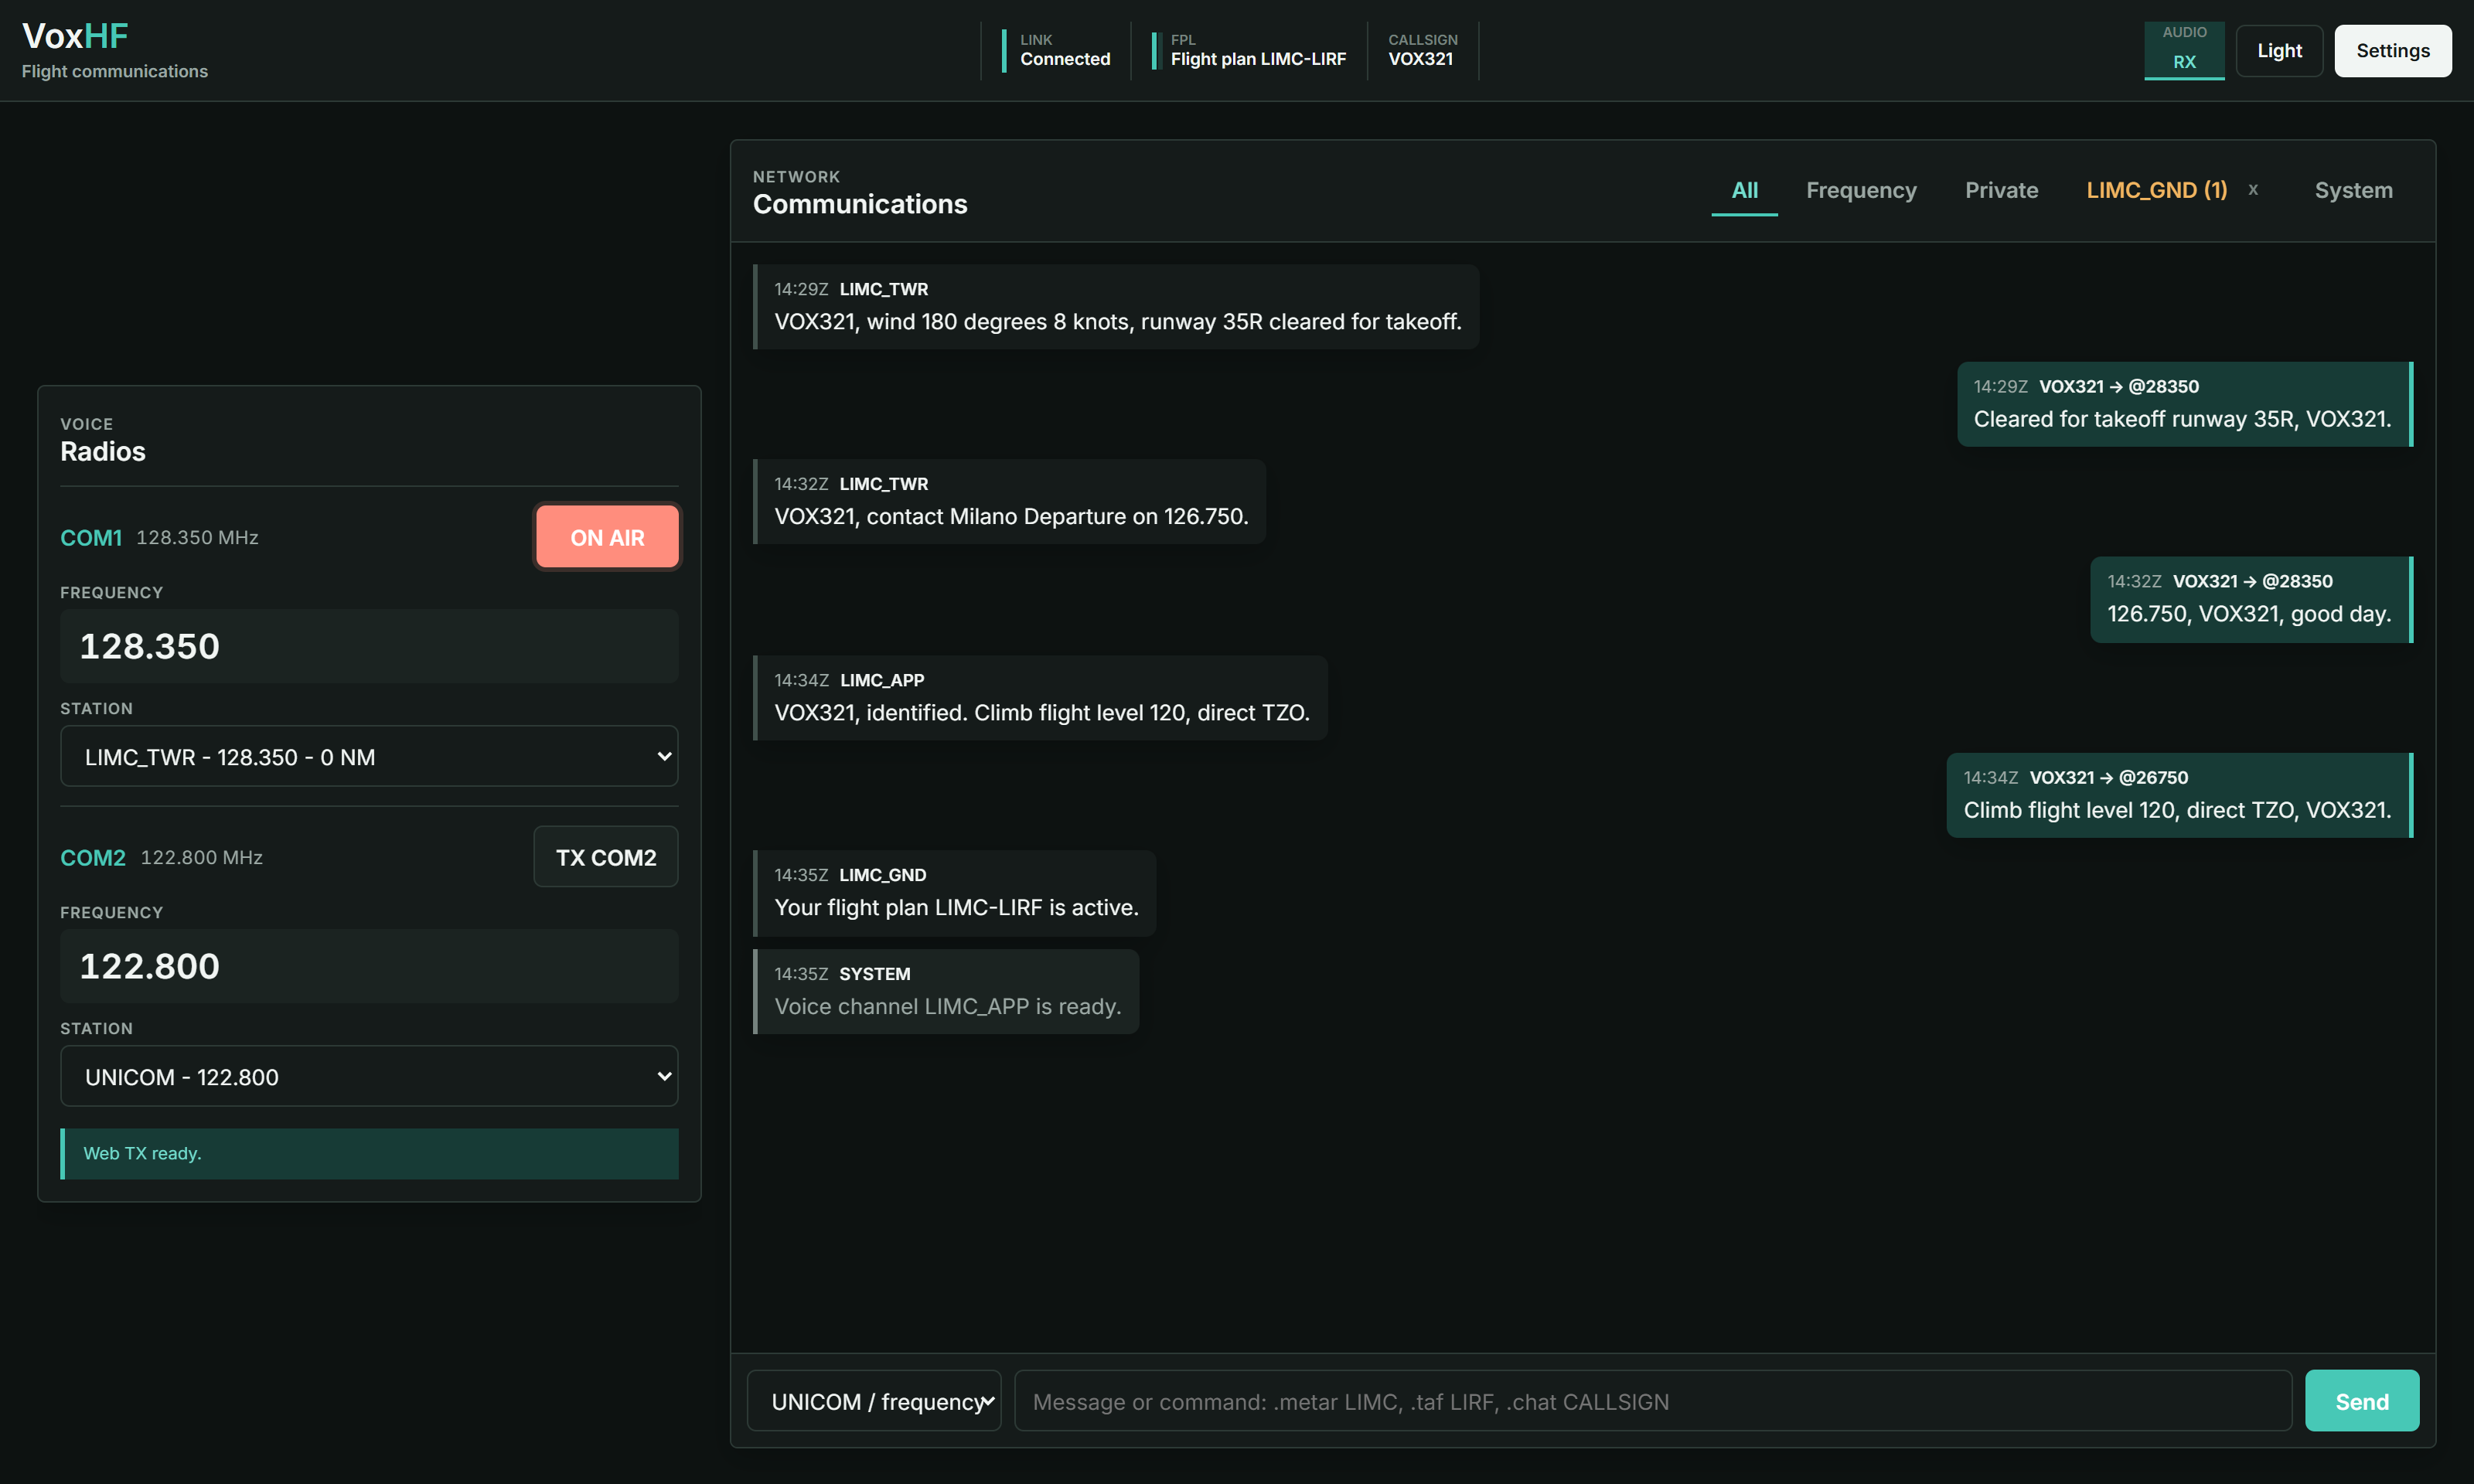The height and width of the screenshot is (1484, 2474).
Task: Click the 'Web TX ready.' status bar
Action: click(x=369, y=1153)
